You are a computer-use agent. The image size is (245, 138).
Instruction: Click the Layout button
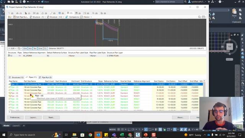tap(33, 117)
